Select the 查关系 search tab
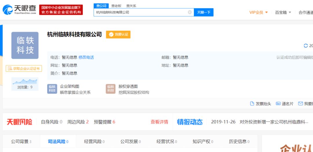 pos(131,6)
